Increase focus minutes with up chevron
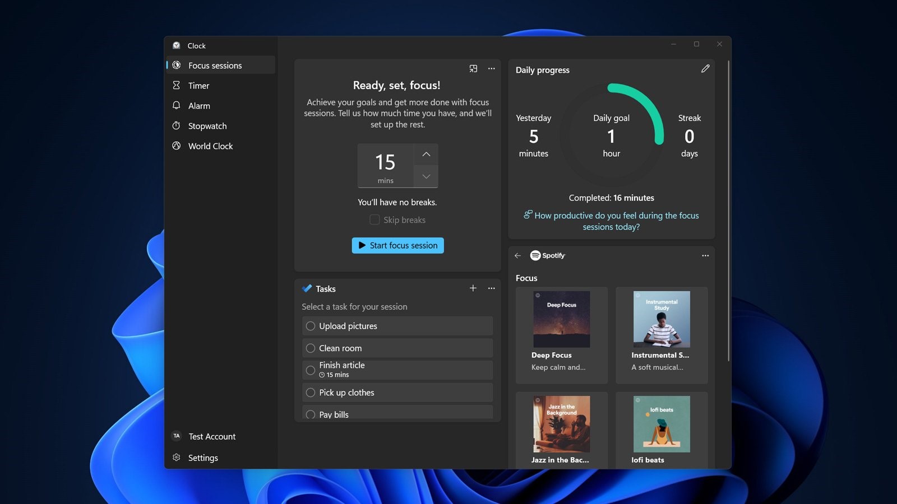 [x=426, y=155]
